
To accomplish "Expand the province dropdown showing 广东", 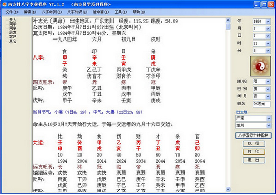I will click(269, 119).
